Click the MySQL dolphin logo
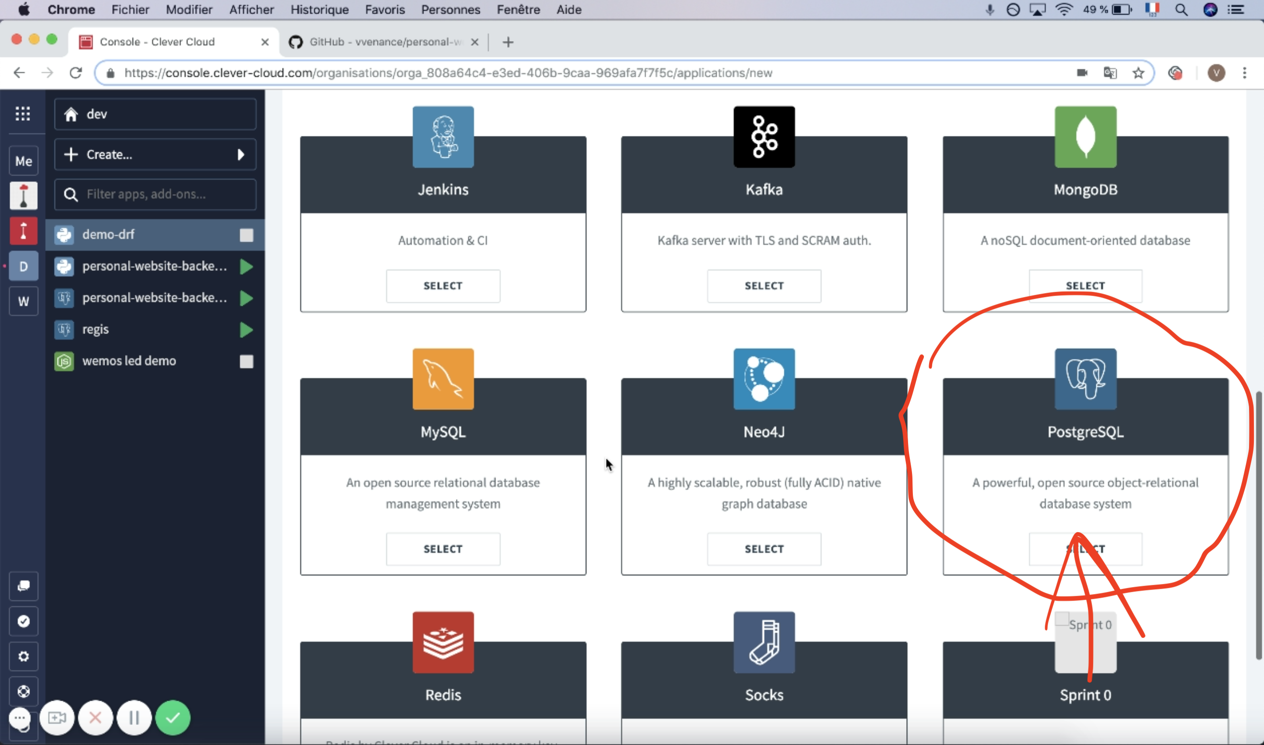 tap(443, 379)
